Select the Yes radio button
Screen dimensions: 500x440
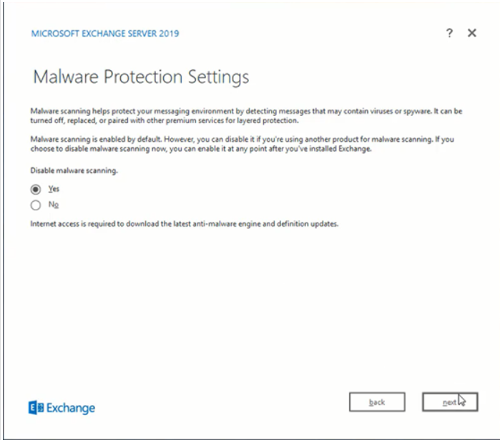coord(36,190)
